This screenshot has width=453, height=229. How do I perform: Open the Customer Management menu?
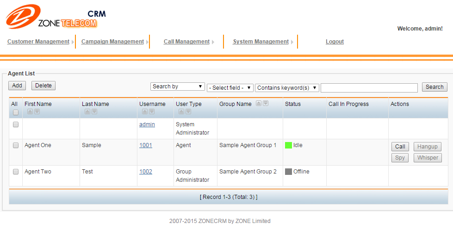(x=38, y=42)
